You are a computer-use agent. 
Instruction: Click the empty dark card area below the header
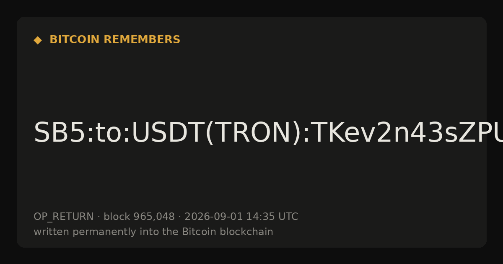(251, 80)
